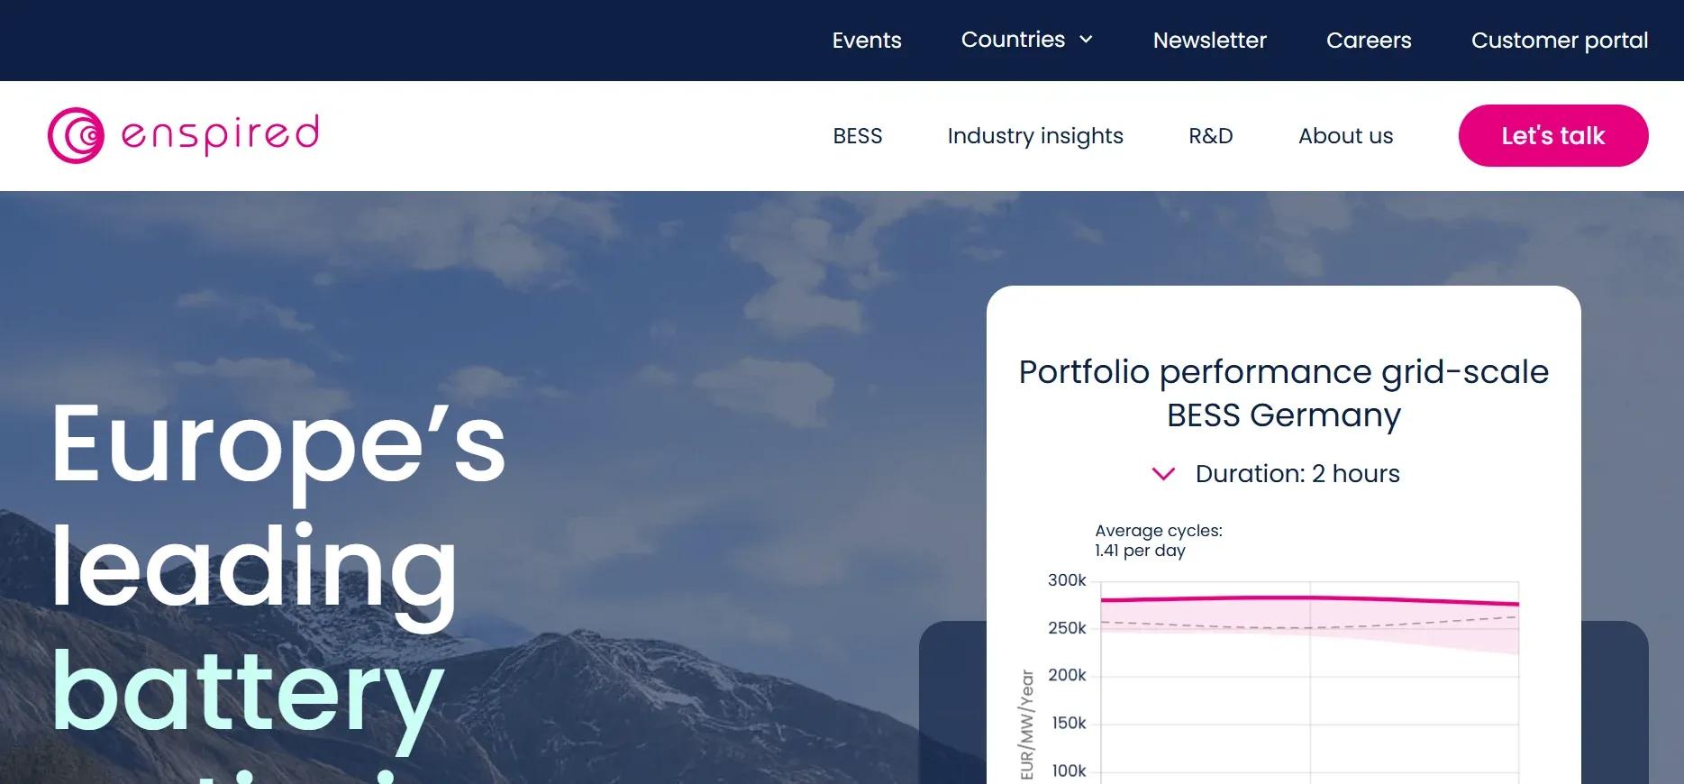Click the enspired wordmark text
Image resolution: width=1684 pixels, height=784 pixels.
(x=220, y=134)
